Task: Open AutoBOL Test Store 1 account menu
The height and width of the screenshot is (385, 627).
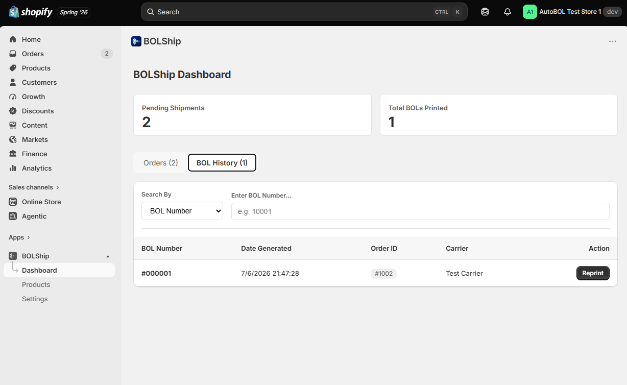Action: point(572,12)
